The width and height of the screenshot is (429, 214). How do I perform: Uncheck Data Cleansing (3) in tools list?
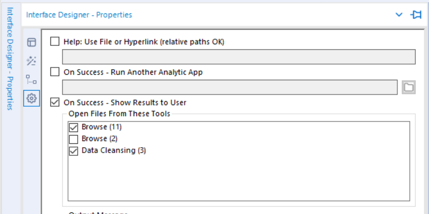[x=73, y=151]
